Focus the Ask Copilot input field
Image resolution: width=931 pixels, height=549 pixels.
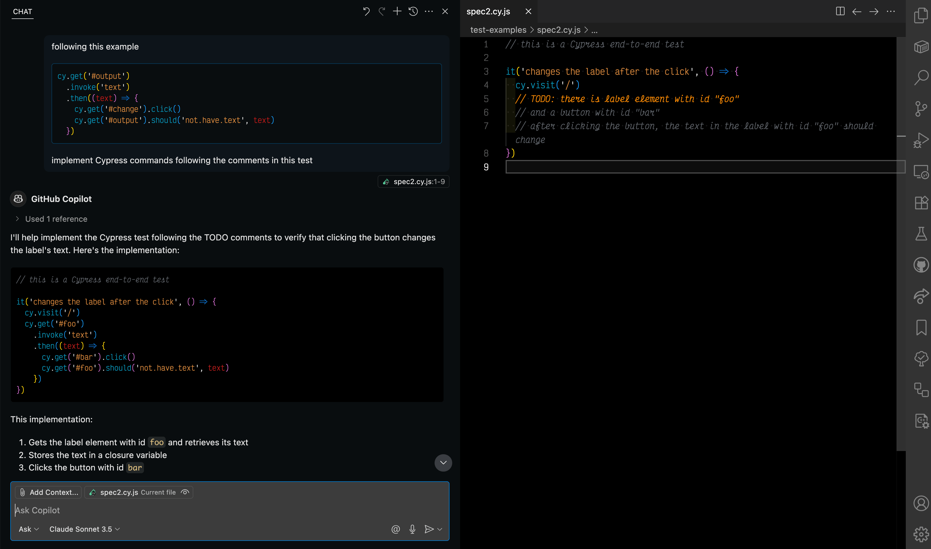coord(230,510)
